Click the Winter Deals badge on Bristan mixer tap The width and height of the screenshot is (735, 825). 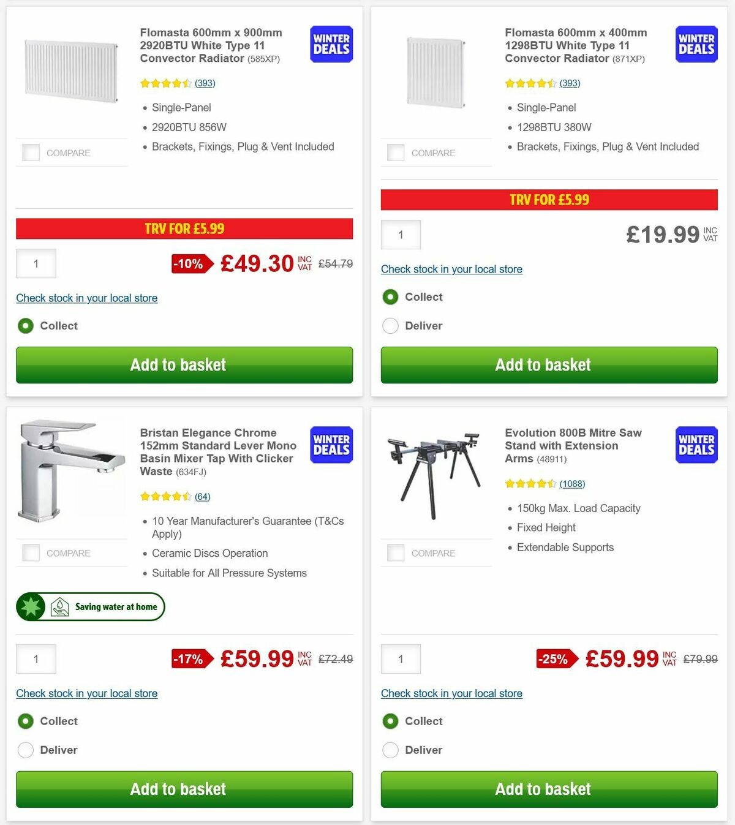point(331,445)
